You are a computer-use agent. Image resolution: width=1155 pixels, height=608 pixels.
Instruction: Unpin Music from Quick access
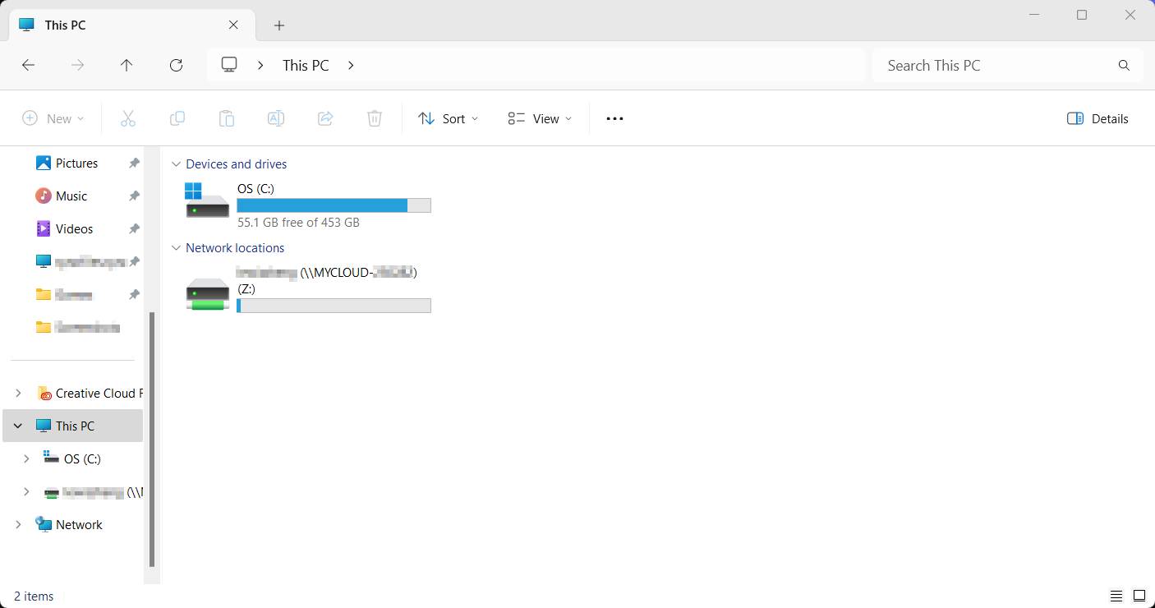[x=134, y=196]
